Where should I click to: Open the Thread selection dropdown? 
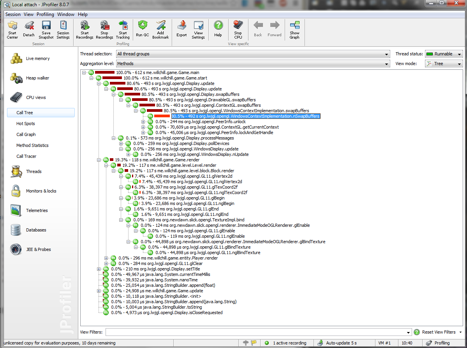[x=253, y=54]
